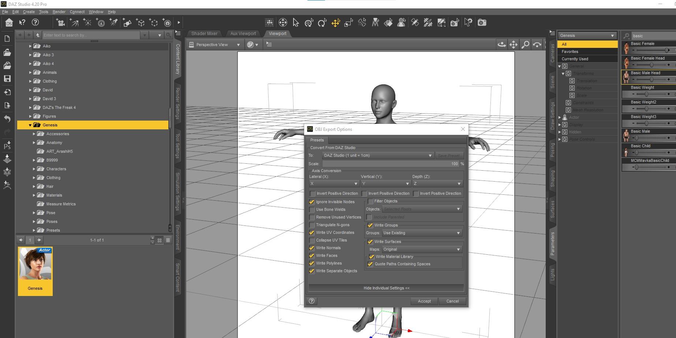
Task: Click Accept in OBJ Export Options
Action: click(424, 301)
